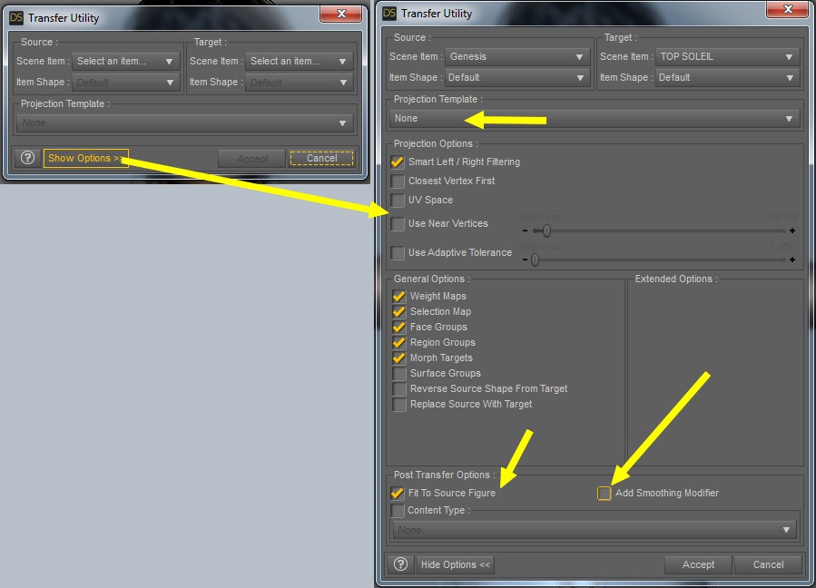Click plus icon on Nearness slider

coord(792,230)
